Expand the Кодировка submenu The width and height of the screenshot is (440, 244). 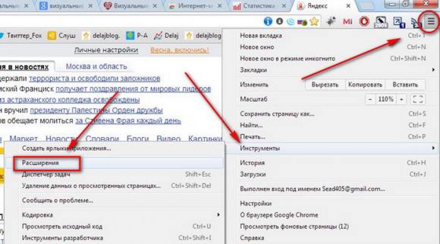(x=114, y=215)
